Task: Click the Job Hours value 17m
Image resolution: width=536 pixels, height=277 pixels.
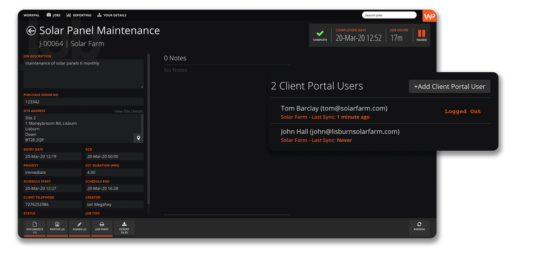Action: tap(396, 38)
